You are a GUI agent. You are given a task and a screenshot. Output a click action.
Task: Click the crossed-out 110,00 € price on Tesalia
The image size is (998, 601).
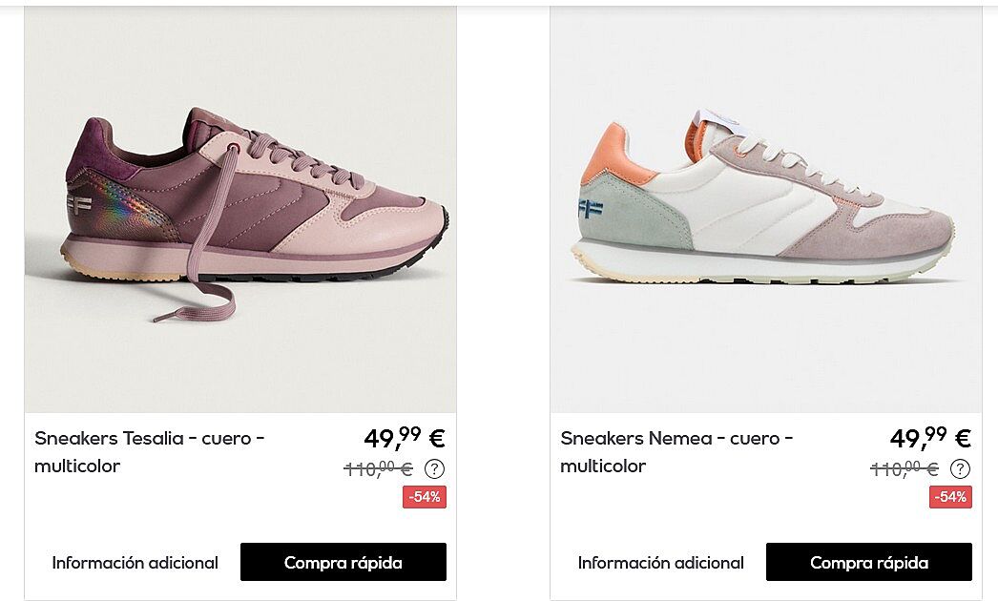tap(378, 469)
